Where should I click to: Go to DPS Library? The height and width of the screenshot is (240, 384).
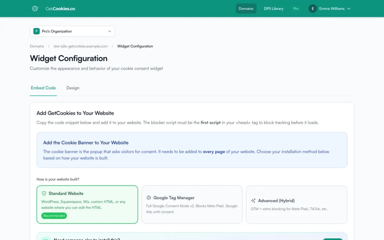point(274,9)
